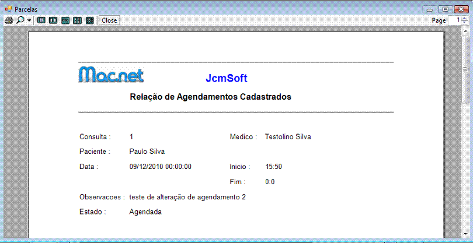Click the Zoom magnifier icon

[x=20, y=20]
